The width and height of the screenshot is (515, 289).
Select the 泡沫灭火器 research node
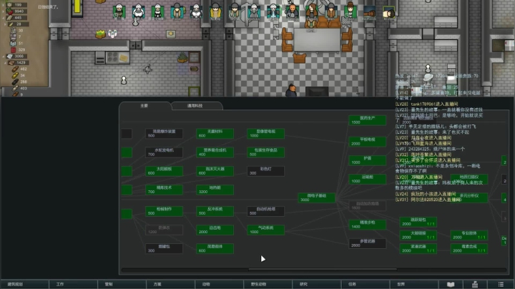[x=215, y=171]
